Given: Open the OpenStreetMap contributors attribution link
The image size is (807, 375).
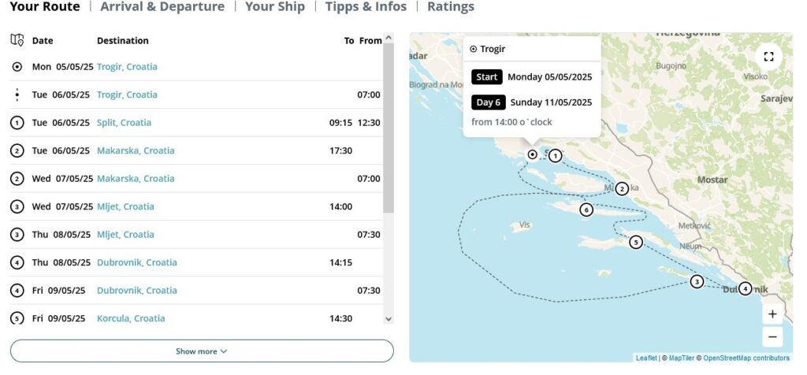Looking at the screenshot, I should point(746,358).
